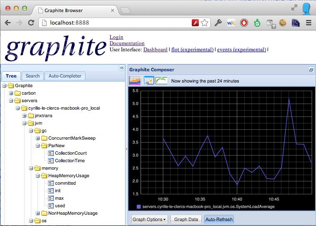The width and height of the screenshot is (316, 226).
Task: Click the browser back arrow
Action: [x=8, y=23]
